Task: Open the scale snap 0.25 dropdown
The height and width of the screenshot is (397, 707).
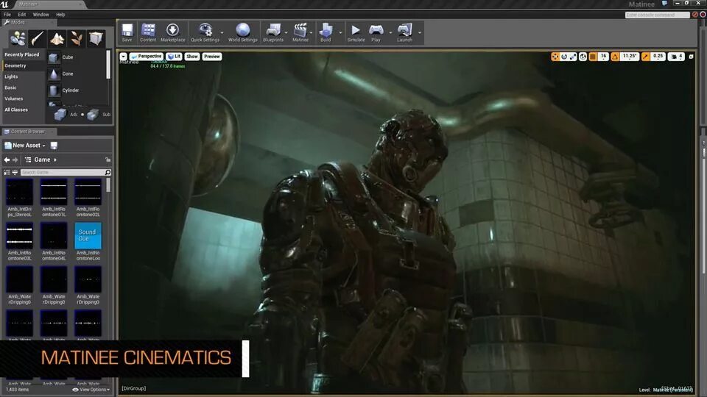Action: (658, 57)
